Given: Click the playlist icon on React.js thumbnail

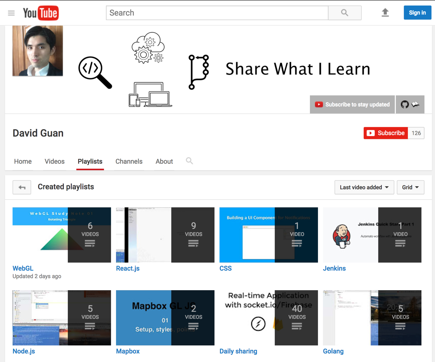Looking at the screenshot, I should pyautogui.click(x=193, y=243).
